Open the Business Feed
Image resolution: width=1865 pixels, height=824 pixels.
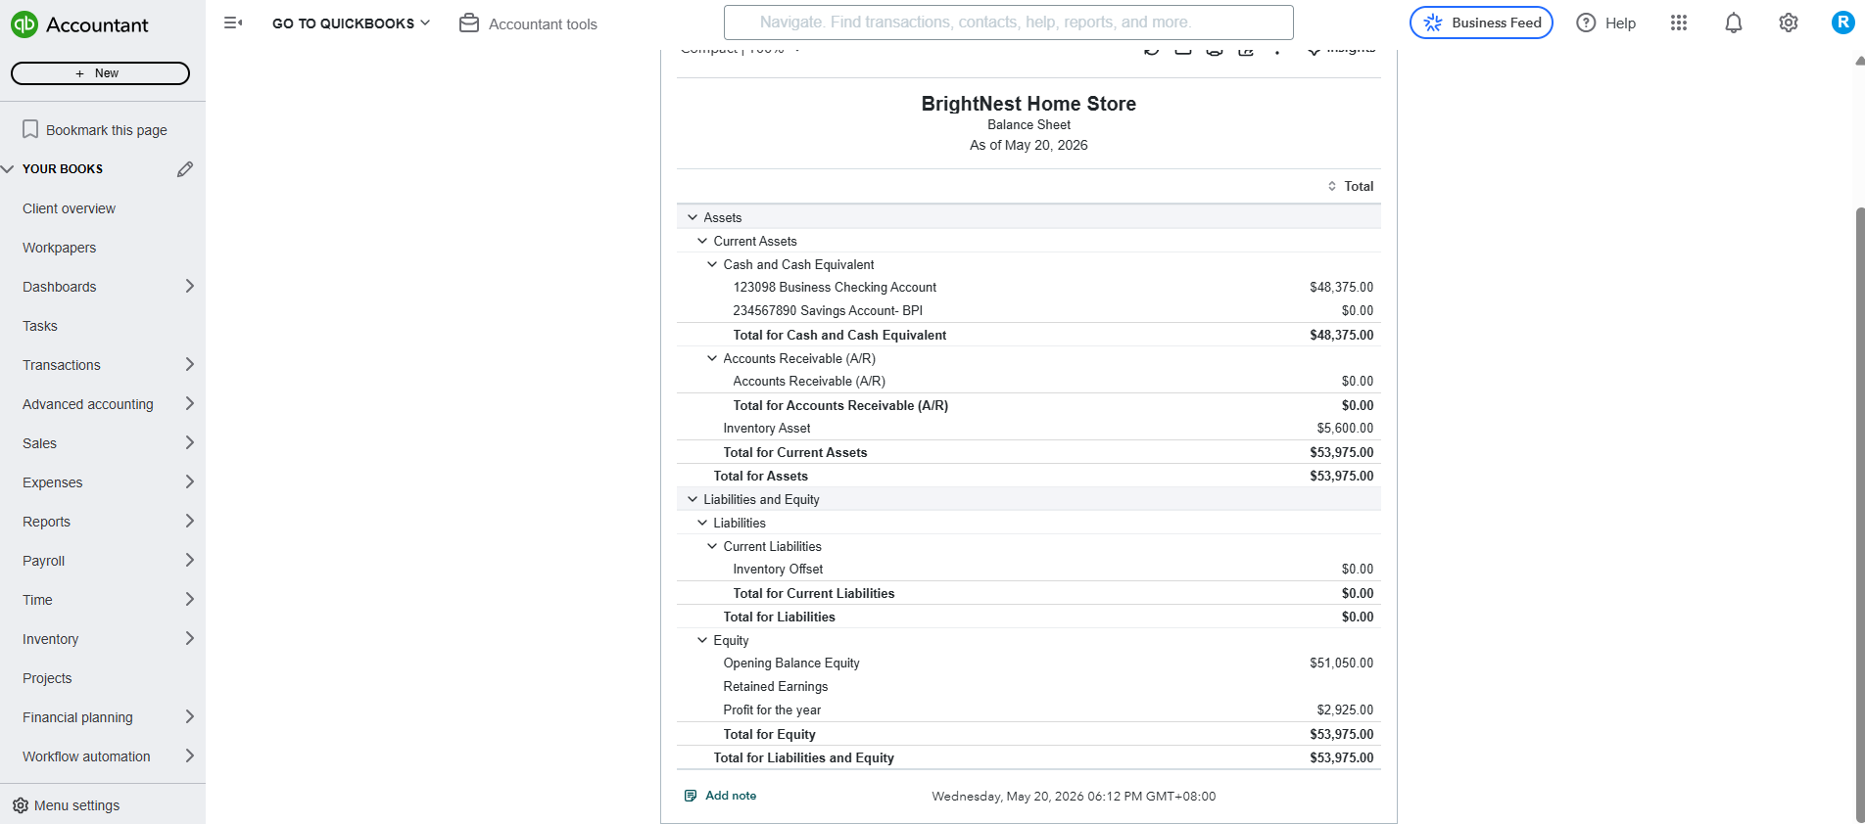[1481, 23]
